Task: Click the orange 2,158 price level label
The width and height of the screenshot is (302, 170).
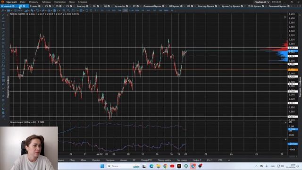Action: (293, 69)
